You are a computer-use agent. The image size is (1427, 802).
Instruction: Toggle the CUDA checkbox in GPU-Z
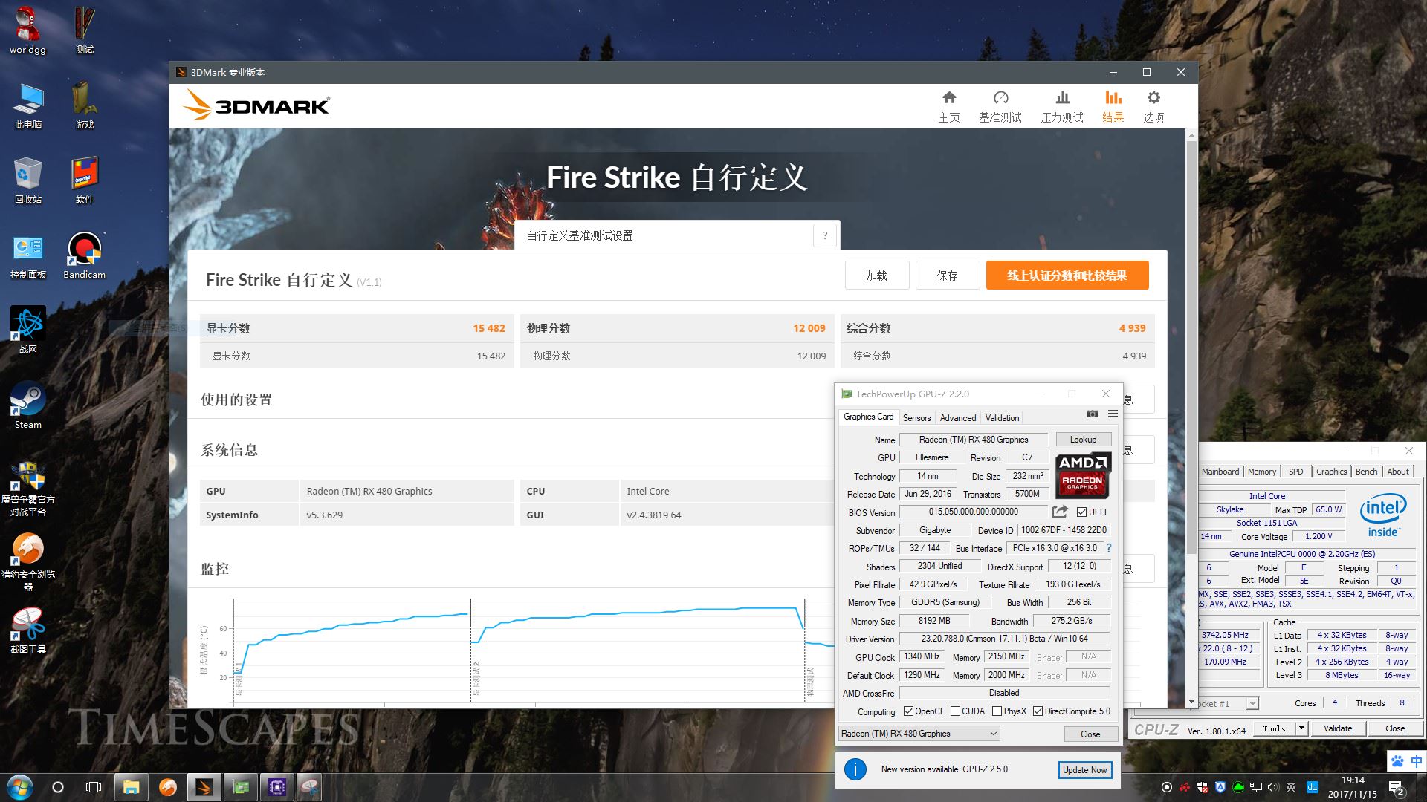955,711
